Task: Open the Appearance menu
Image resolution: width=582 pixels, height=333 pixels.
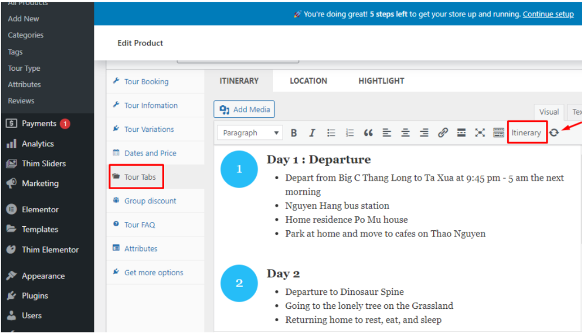Action: [43, 276]
